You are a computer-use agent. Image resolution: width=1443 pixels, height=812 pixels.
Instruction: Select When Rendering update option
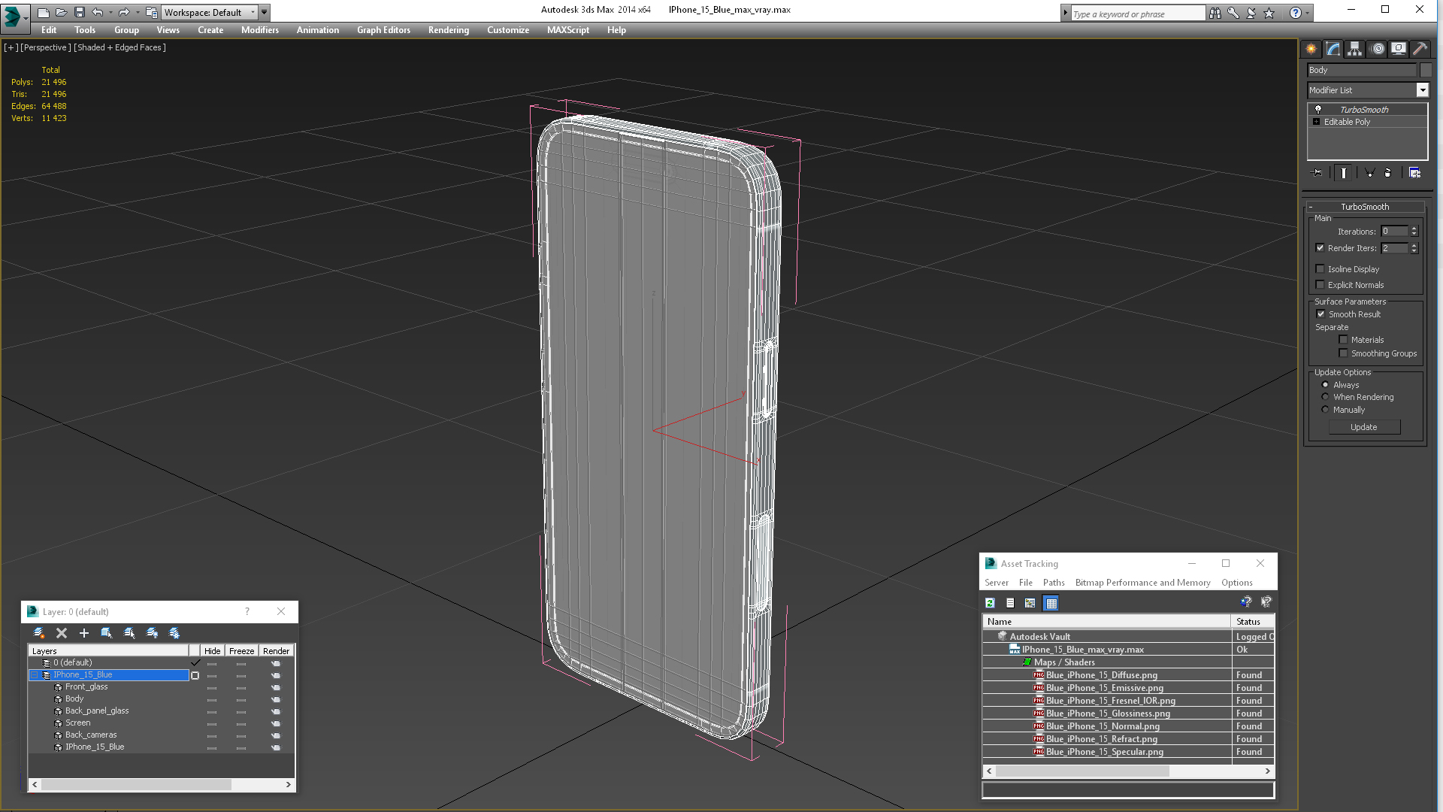1326,397
